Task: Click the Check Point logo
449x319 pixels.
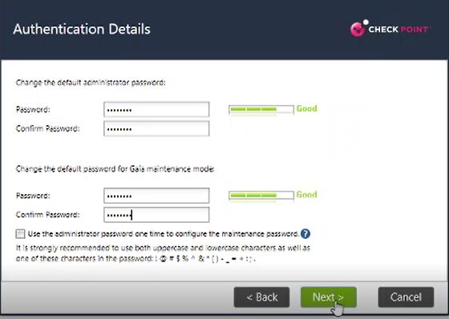Action: [x=390, y=28]
